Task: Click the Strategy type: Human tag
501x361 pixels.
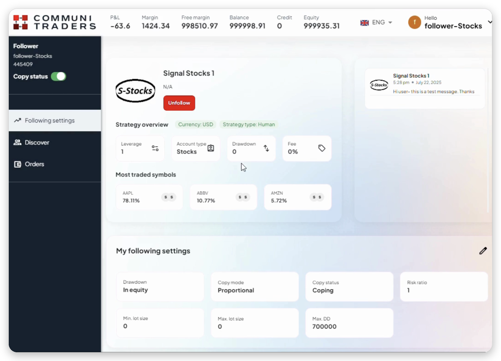Action: click(249, 125)
